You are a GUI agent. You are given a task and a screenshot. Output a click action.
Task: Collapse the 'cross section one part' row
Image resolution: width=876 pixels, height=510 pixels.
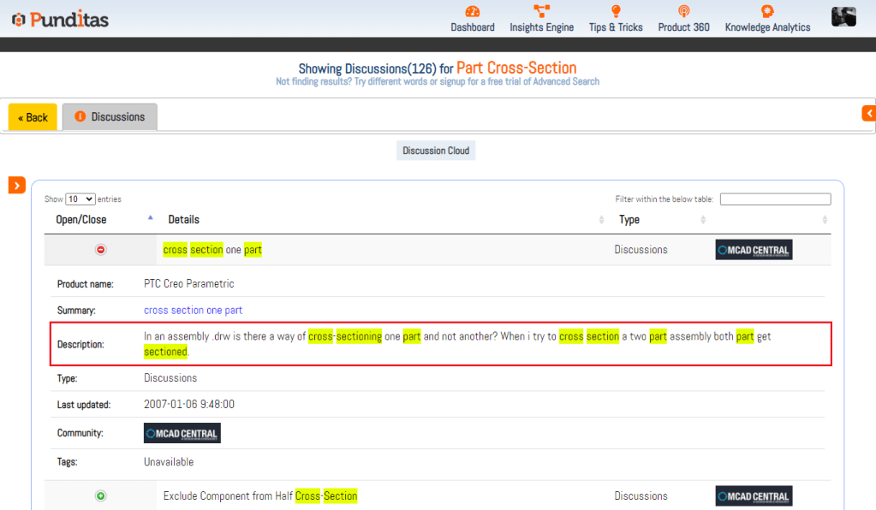point(100,250)
